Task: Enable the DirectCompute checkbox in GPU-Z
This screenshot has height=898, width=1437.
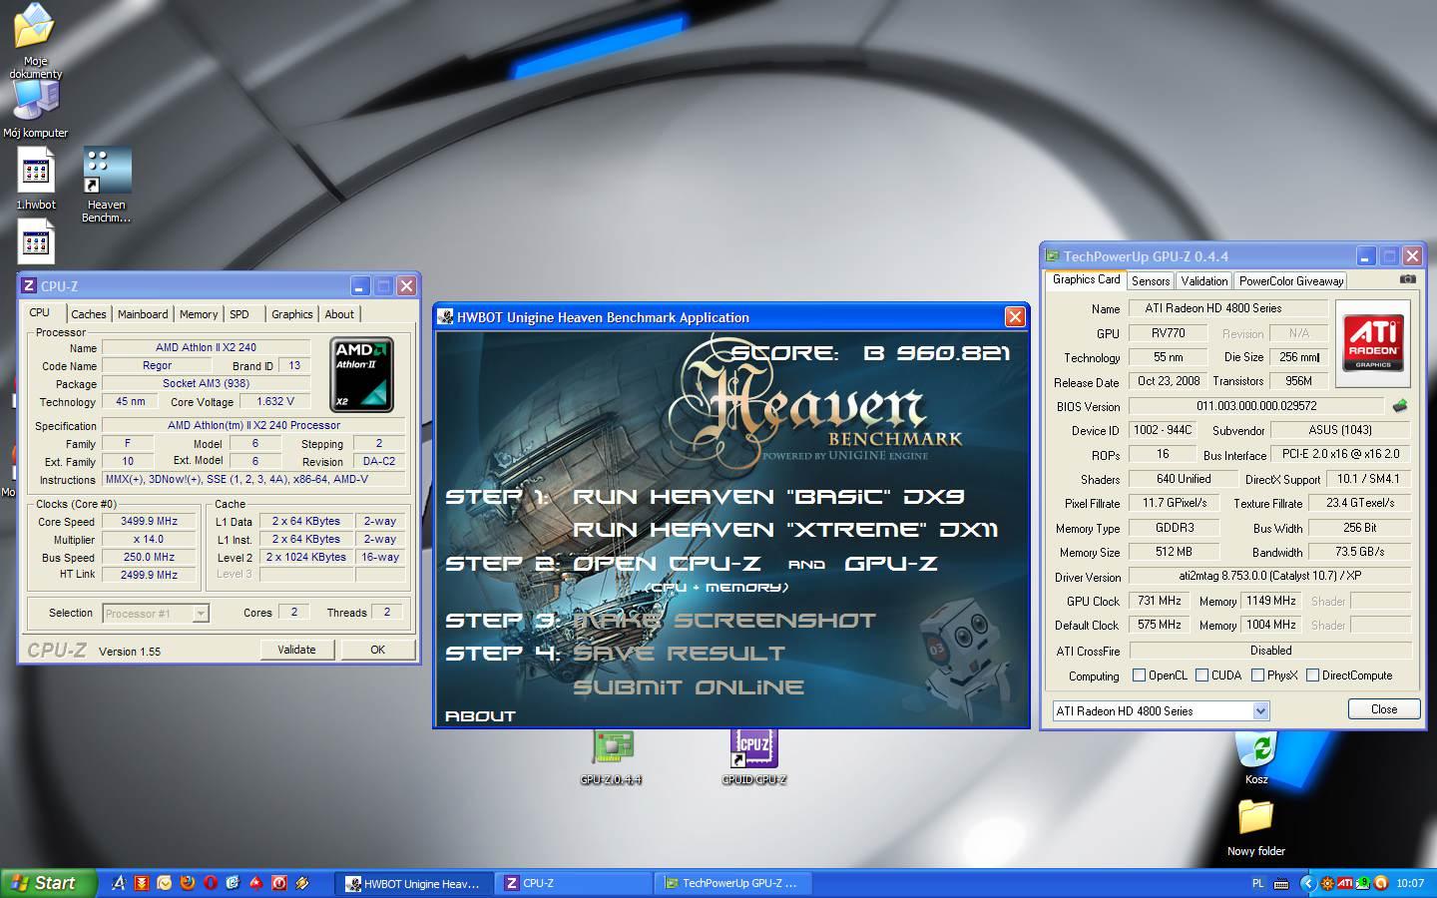Action: [x=1312, y=675]
